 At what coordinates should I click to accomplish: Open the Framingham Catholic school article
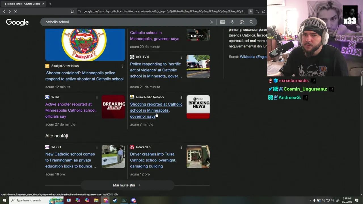pyautogui.click(x=71, y=160)
